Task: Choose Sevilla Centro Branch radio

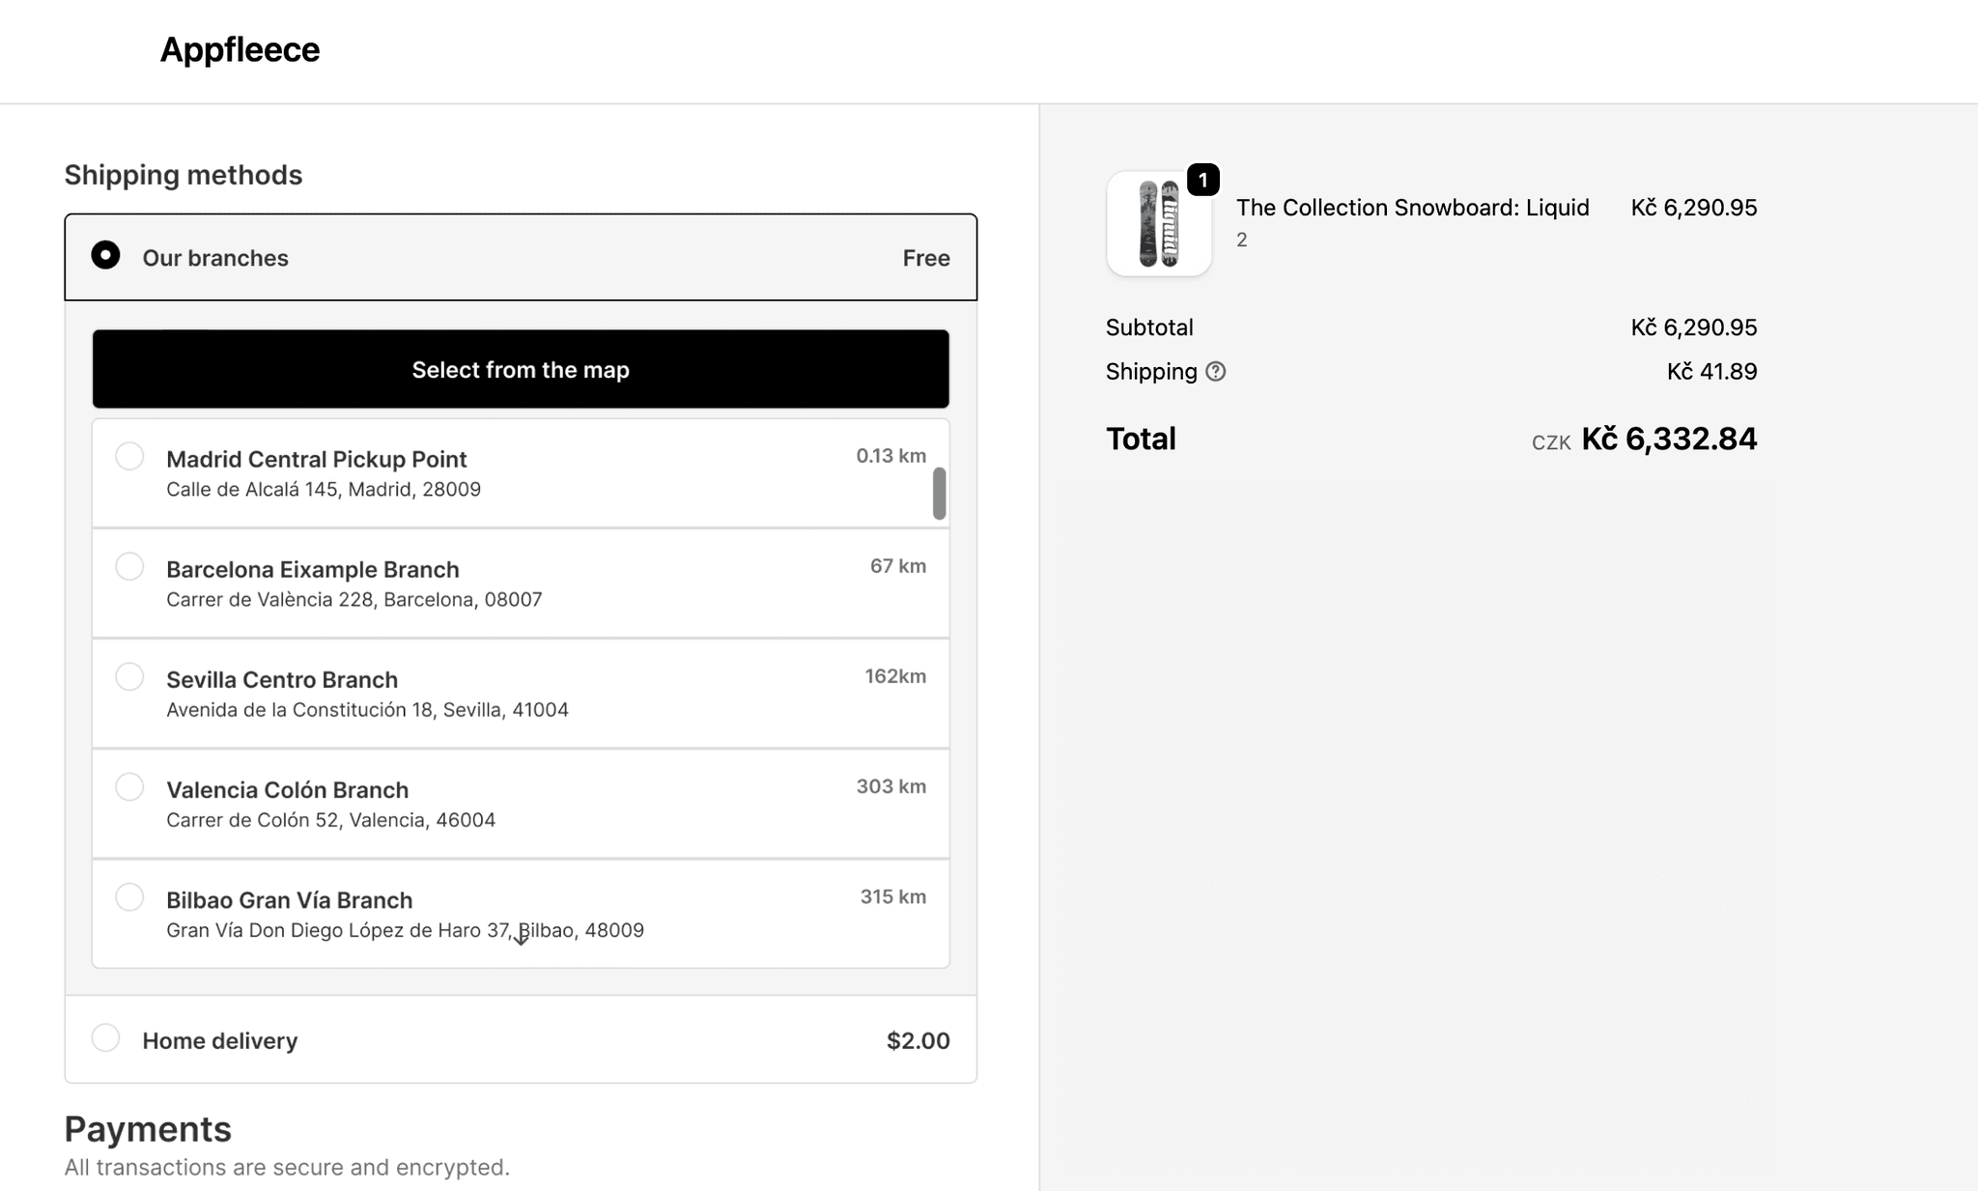Action: click(129, 676)
